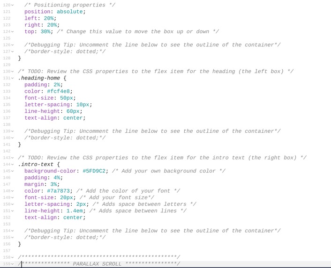
Task: Collapse the fold arrow at line 126
Action: [13, 45]
